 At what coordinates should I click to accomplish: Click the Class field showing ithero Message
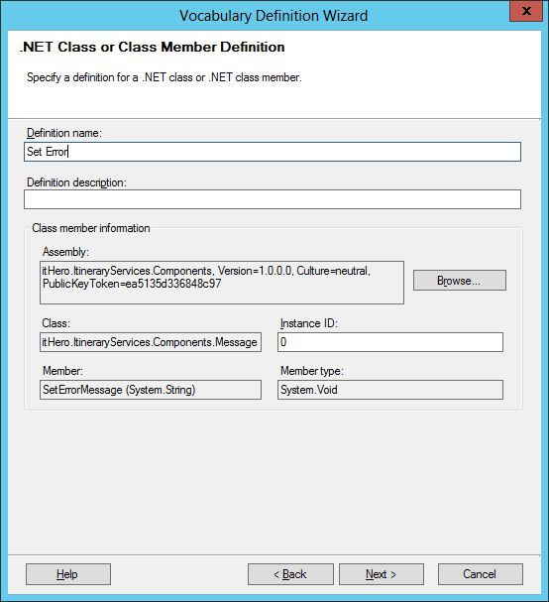(151, 342)
